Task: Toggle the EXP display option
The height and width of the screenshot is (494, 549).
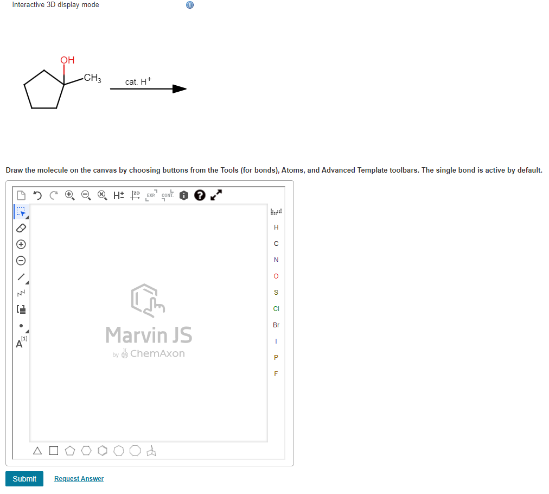Action: click(x=150, y=196)
